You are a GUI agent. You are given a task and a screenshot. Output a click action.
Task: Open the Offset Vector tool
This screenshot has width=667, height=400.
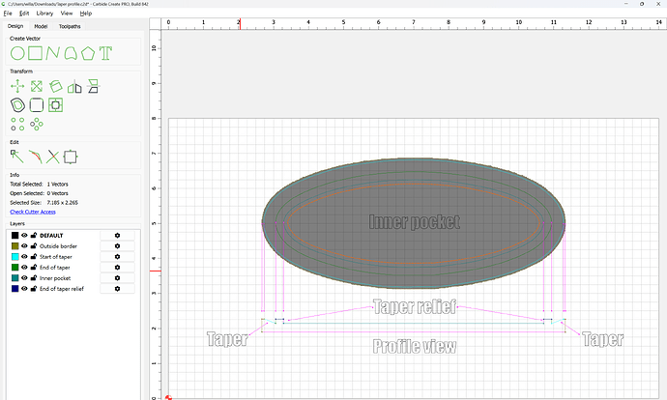17,104
